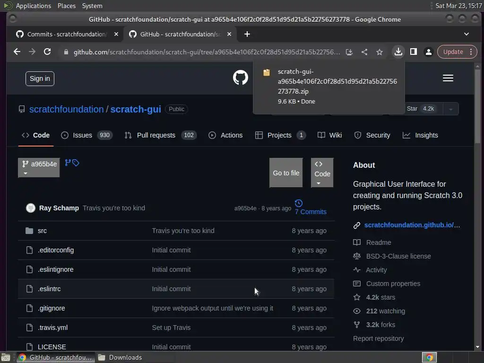Screen dimensions: 484x363
Task: Open the 4.2k stars link
Action: [380, 297]
